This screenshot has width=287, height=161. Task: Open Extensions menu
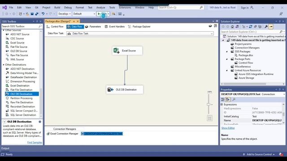pyautogui.click(x=125, y=8)
